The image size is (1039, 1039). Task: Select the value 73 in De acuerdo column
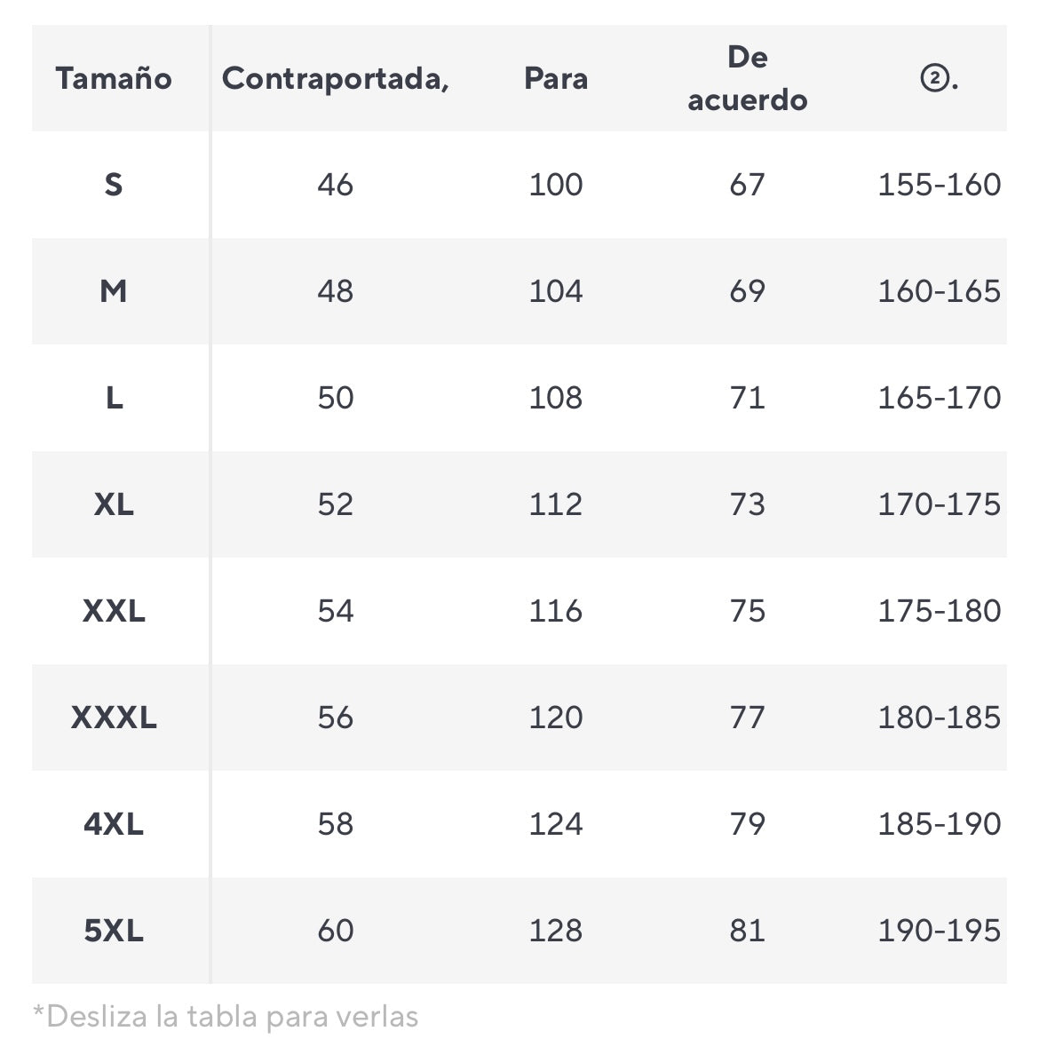point(748,504)
